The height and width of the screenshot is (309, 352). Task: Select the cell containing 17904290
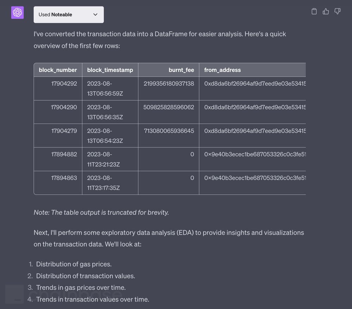coord(64,107)
